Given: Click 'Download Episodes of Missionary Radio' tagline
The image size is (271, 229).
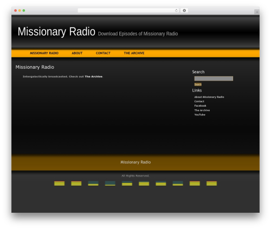Looking at the screenshot, I should point(138,34).
